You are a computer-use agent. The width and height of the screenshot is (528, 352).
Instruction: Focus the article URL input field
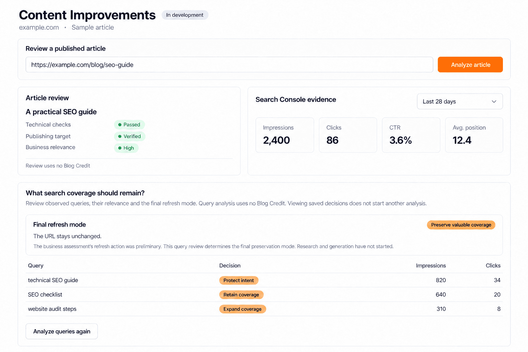point(229,65)
